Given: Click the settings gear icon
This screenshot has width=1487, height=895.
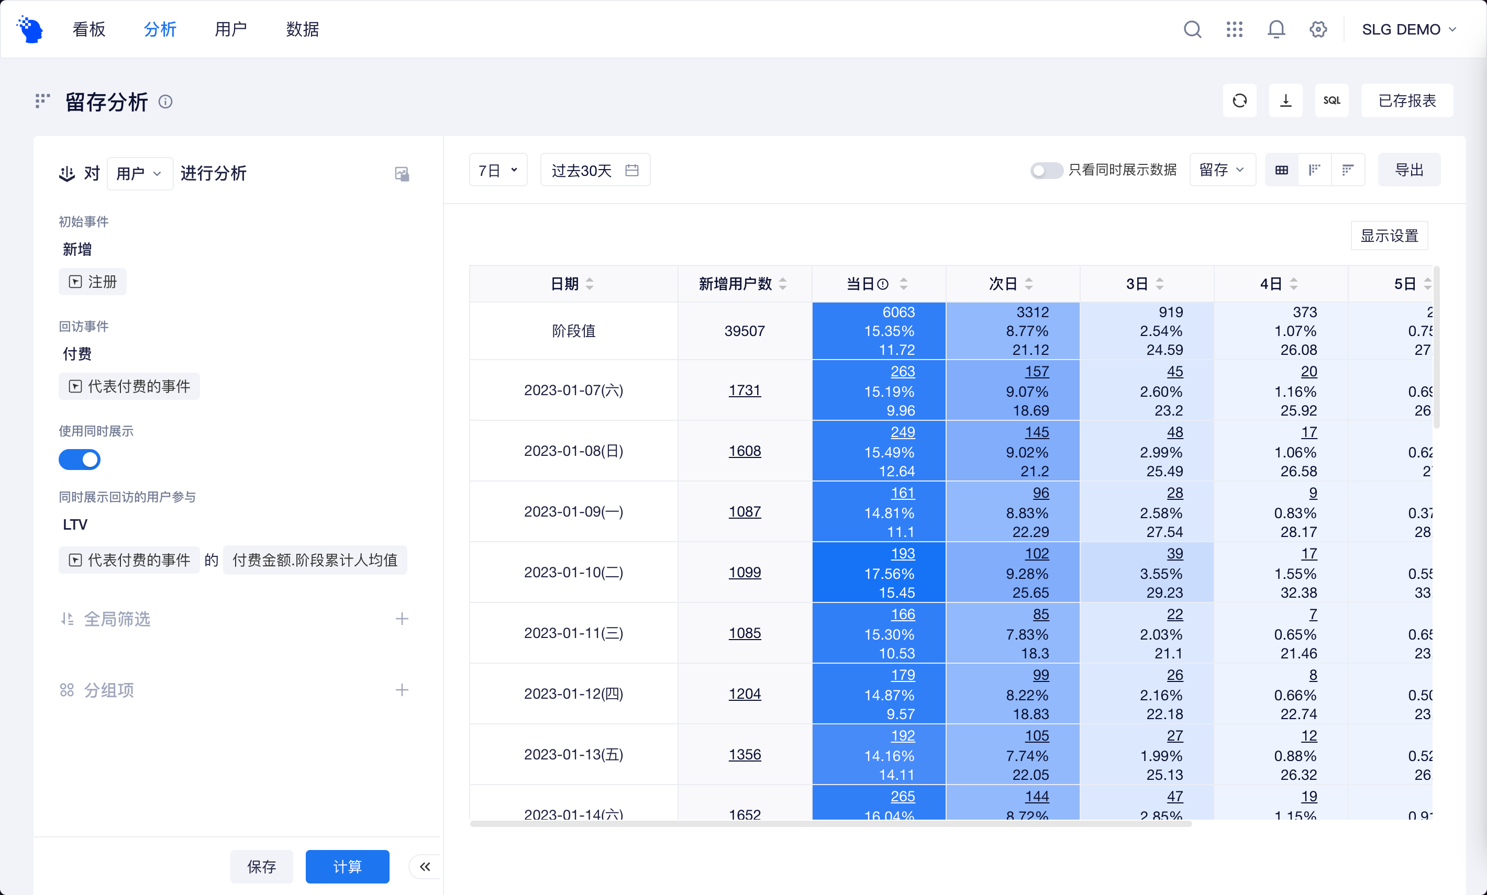Looking at the screenshot, I should coord(1318,29).
